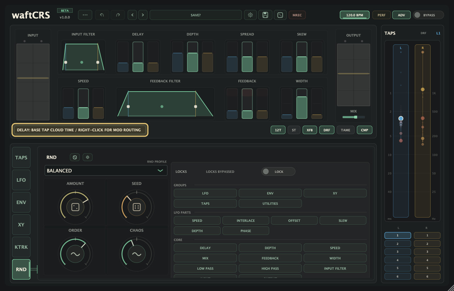
Task: Click the six-dot dice icon in SEED knob
Action: click(x=137, y=207)
